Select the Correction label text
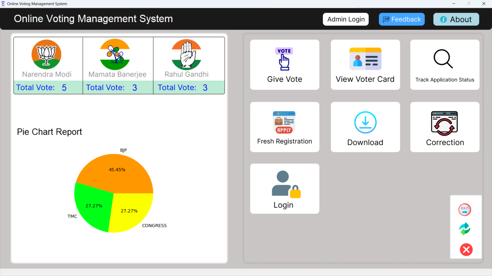Image resolution: width=492 pixels, height=276 pixels. pyautogui.click(x=445, y=142)
